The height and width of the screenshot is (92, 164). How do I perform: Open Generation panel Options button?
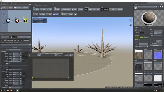(26, 8)
